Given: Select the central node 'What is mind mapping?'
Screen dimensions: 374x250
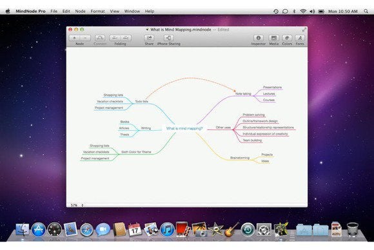Looking at the screenshot, I should pyautogui.click(x=184, y=128).
